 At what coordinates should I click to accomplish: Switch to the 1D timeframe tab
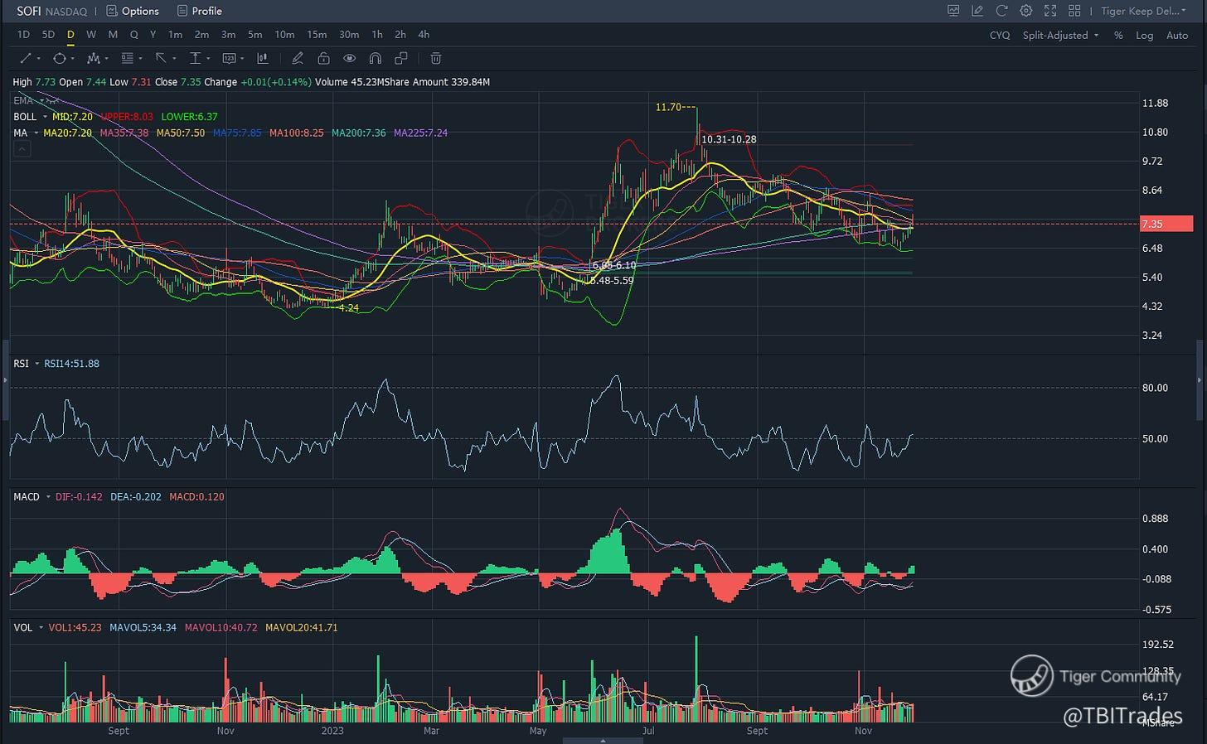(23, 35)
